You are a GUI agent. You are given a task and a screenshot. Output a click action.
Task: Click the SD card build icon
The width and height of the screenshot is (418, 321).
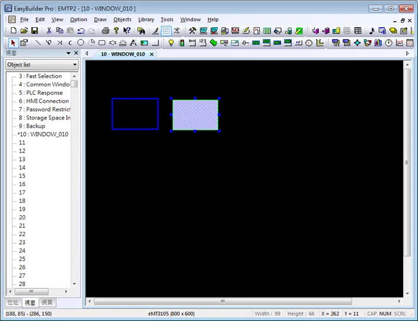tap(235, 31)
